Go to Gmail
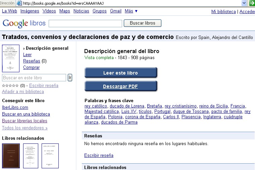255x170 pixels. pos(116,11)
